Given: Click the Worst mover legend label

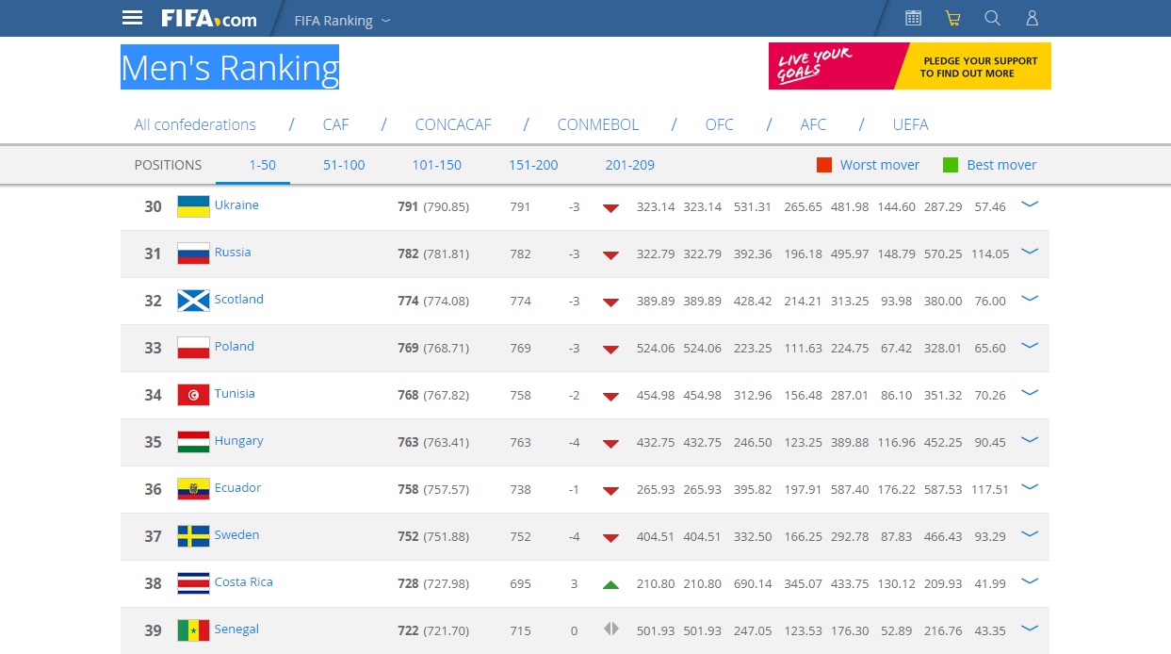Looking at the screenshot, I should tap(880, 165).
